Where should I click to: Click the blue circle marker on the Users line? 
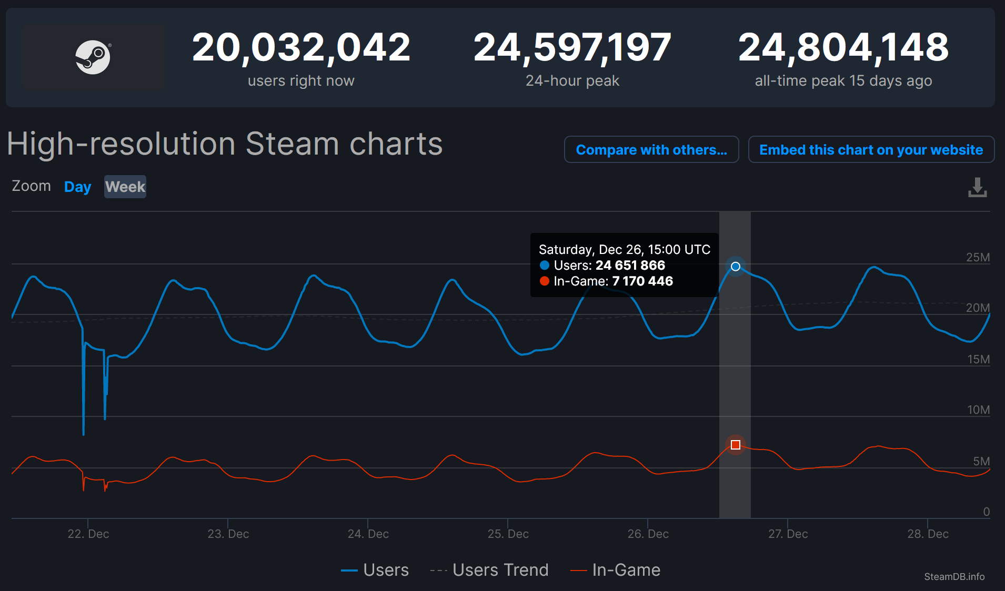pos(735,267)
